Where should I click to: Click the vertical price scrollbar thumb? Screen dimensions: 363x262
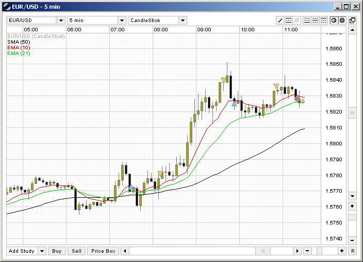352,113
